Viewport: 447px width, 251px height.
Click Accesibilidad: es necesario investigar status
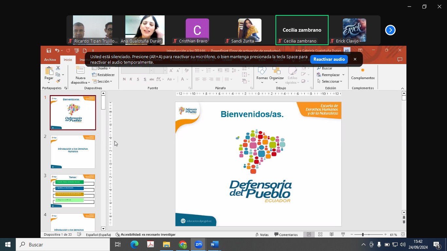click(x=146, y=235)
